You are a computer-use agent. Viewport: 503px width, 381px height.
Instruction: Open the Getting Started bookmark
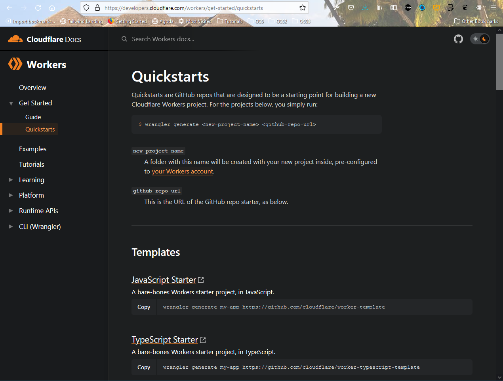(x=128, y=21)
